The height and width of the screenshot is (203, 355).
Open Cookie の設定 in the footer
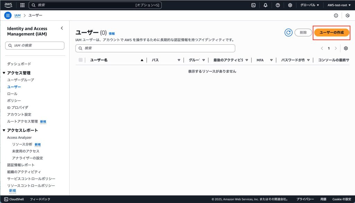click(x=341, y=199)
